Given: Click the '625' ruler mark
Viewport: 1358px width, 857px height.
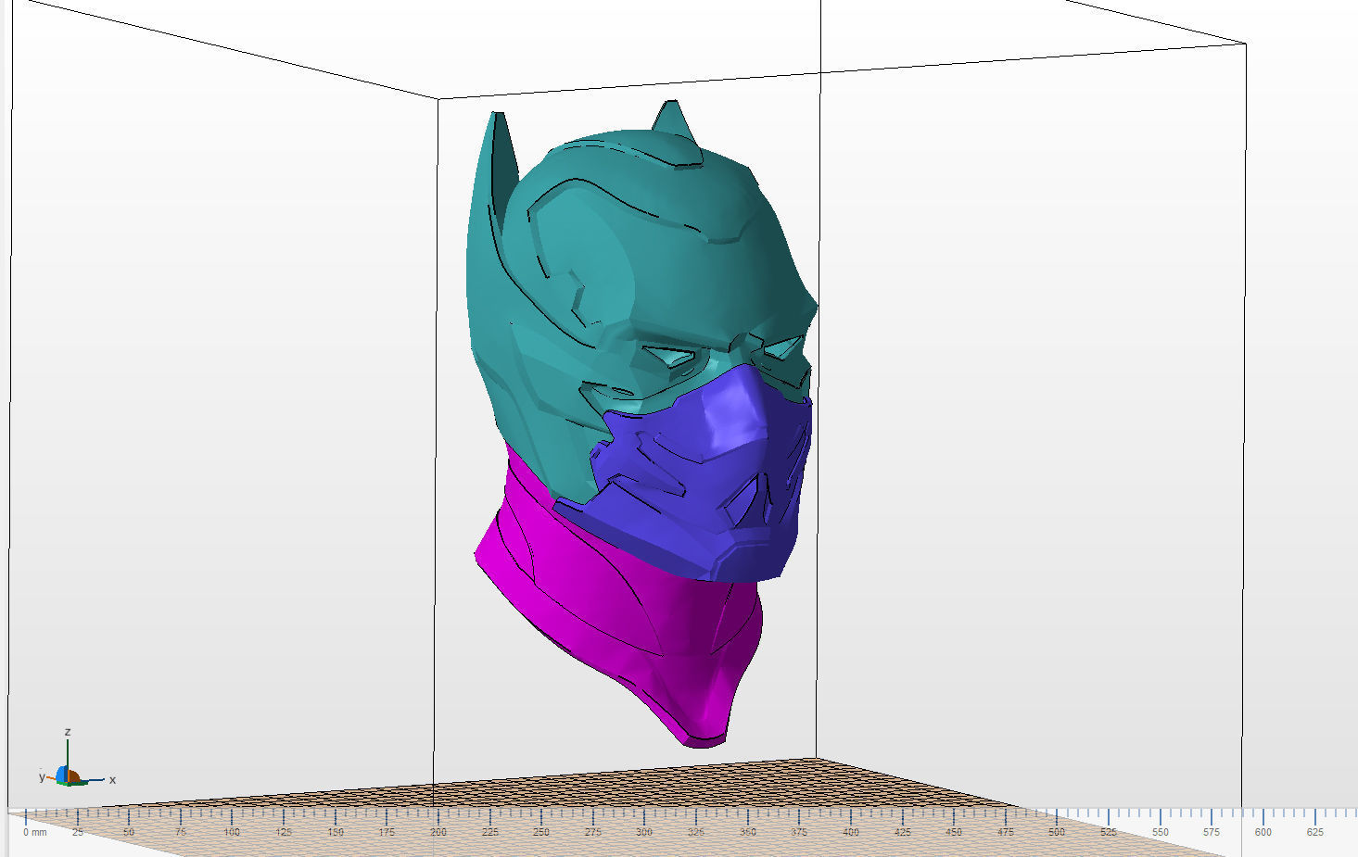Looking at the screenshot, I should [x=1315, y=832].
